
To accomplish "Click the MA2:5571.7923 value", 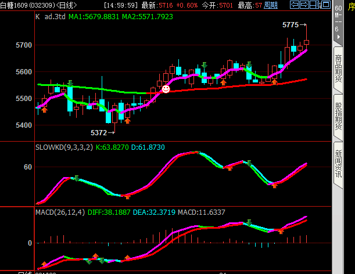I will [148, 16].
